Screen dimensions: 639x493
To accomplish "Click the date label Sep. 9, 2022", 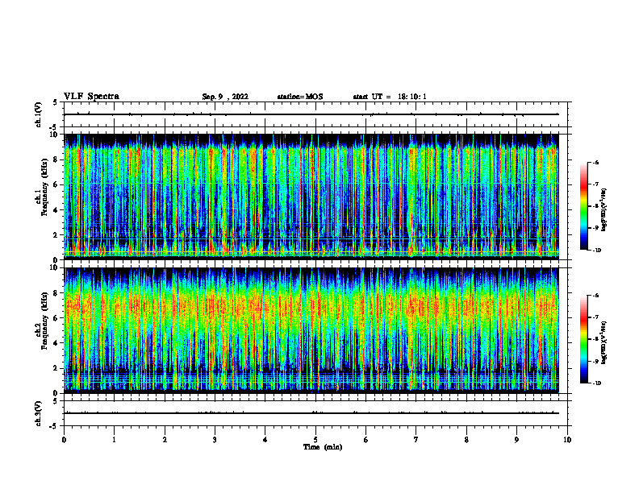I will point(225,97).
